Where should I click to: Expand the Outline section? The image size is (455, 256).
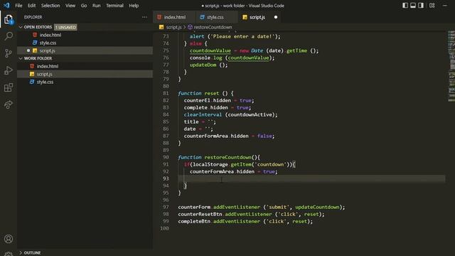pyautogui.click(x=21, y=253)
